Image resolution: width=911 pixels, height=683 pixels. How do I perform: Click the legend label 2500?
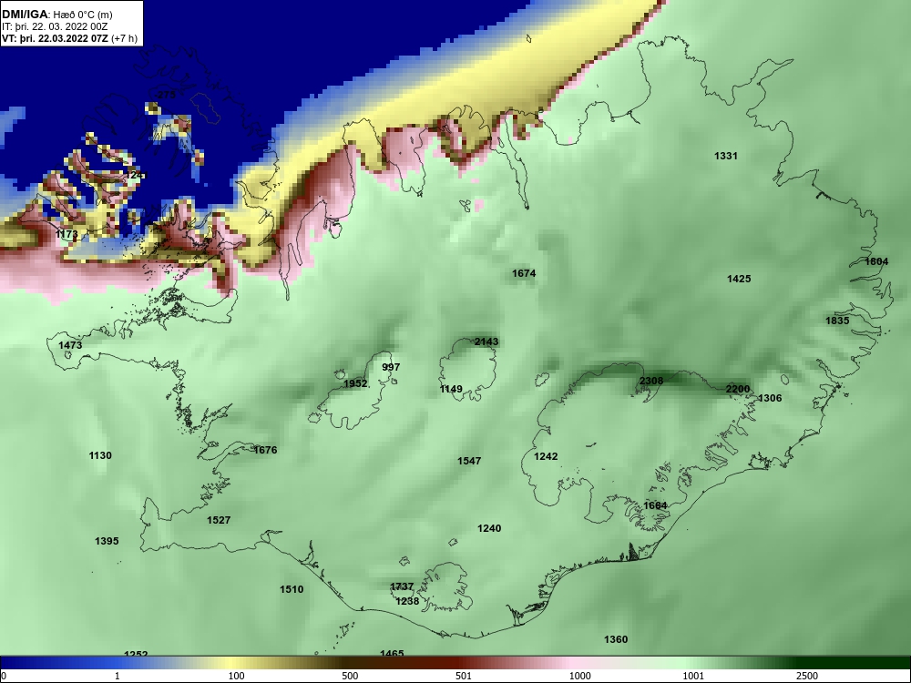point(807,676)
